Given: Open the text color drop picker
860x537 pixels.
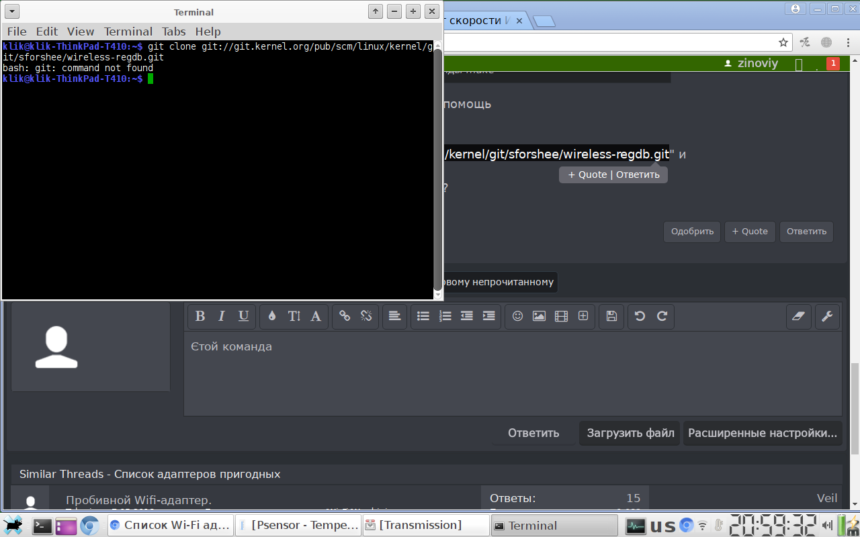Looking at the screenshot, I should click(x=272, y=316).
